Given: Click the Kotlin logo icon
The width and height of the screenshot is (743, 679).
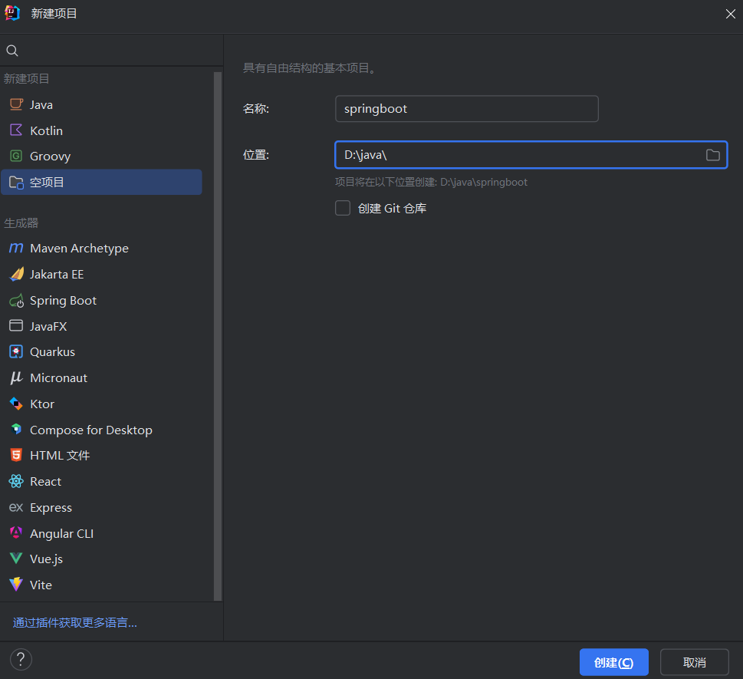Looking at the screenshot, I should pos(16,130).
